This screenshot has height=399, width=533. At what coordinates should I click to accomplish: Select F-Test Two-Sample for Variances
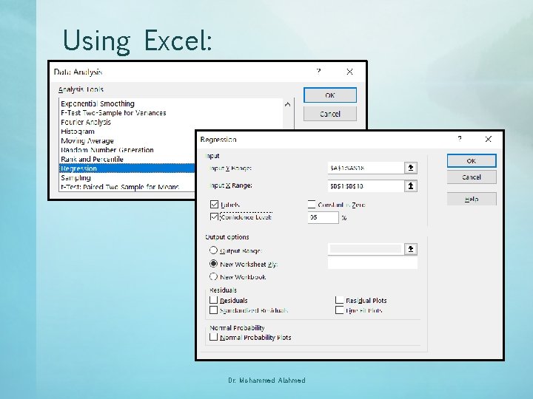pyautogui.click(x=113, y=112)
